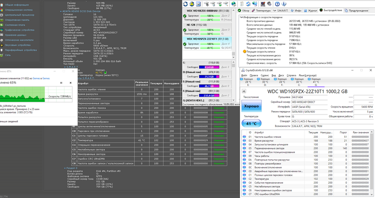
Task: Open Оптические накопители section
Action: (19, 40)
